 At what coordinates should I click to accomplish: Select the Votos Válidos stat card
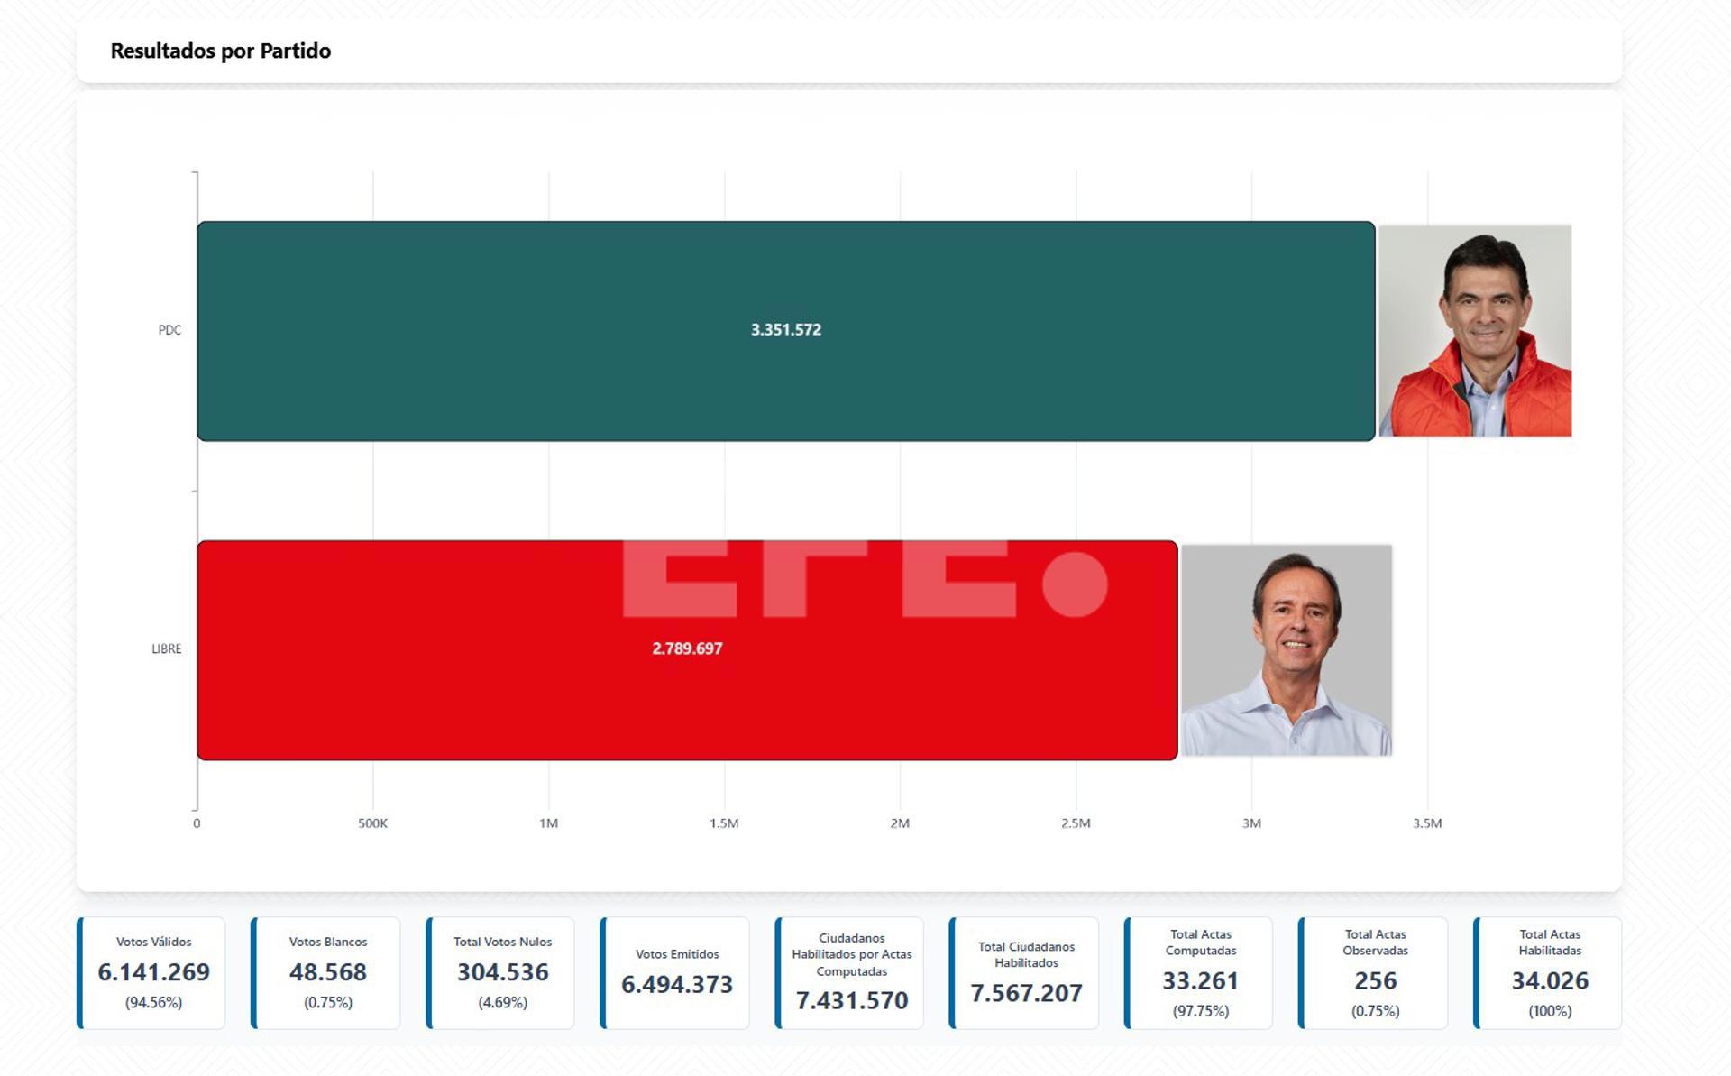(x=153, y=972)
